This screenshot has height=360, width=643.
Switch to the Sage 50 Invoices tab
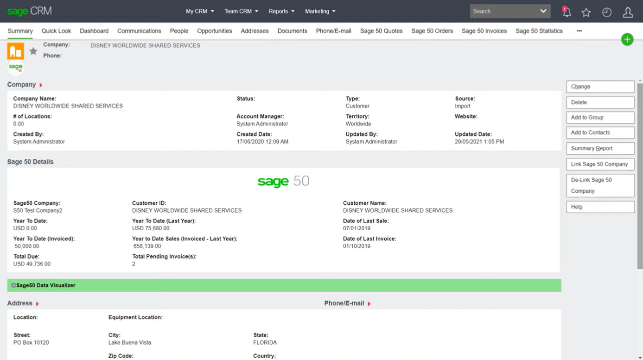tap(484, 31)
